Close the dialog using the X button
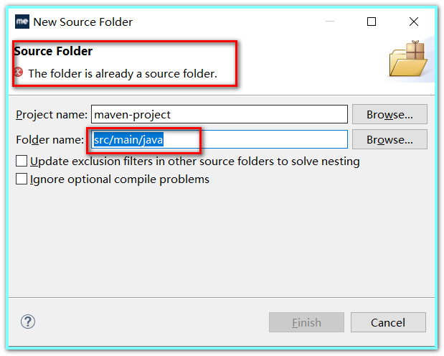Screen dimensions: 444x356 414,22
